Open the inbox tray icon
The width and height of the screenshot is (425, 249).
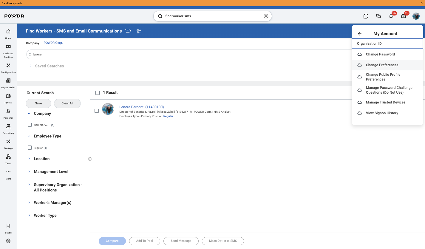[404, 16]
